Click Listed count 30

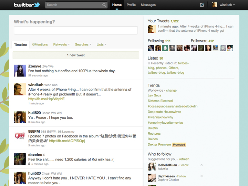coord(161,58)
